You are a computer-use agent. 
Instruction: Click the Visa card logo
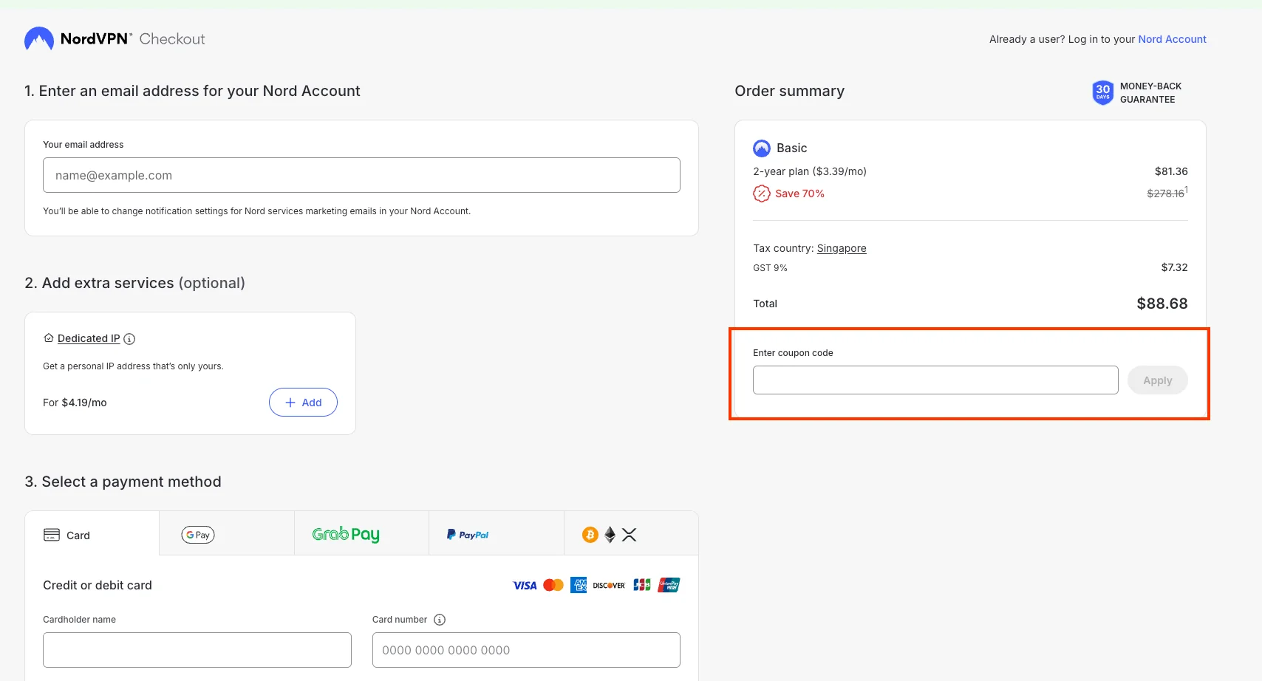click(525, 586)
